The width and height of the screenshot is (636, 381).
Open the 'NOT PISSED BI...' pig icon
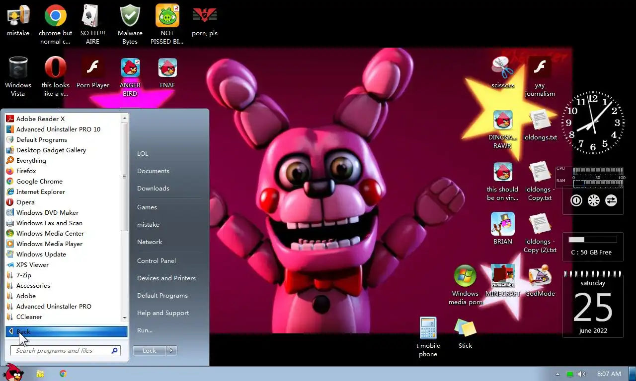click(x=167, y=25)
